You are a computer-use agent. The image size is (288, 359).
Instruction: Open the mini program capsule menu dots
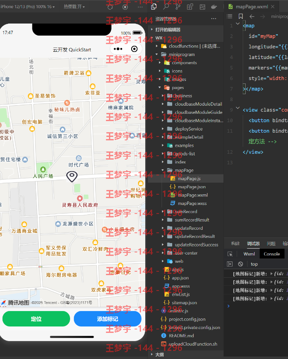point(118,49)
